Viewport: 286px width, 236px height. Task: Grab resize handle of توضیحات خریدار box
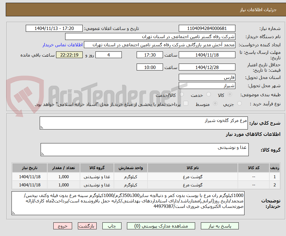coord(14,213)
